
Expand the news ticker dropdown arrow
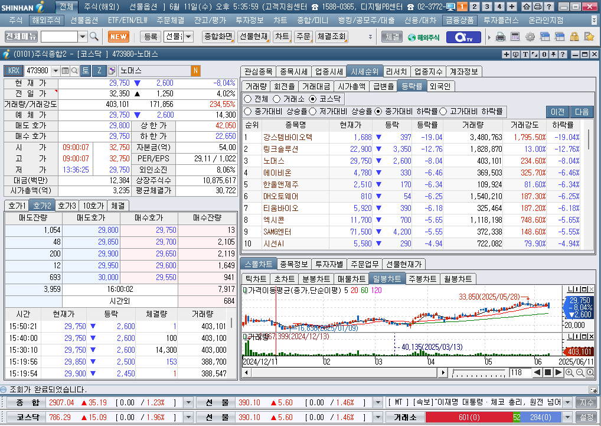point(568,402)
